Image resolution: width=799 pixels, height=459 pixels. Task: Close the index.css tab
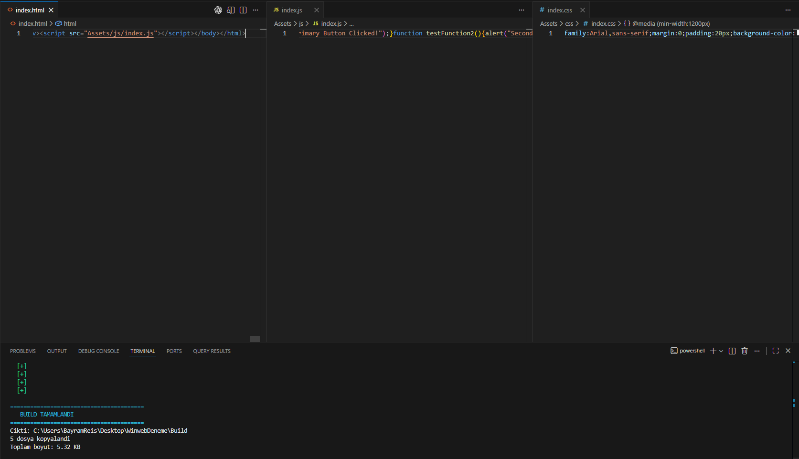[583, 10]
